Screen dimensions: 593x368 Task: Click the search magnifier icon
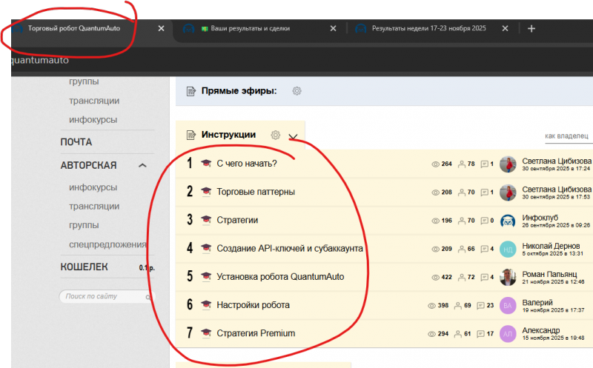[x=149, y=298]
